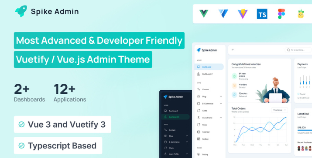Click the Try to searching input field
This screenshot has width=312, height=158.
tap(298, 50)
